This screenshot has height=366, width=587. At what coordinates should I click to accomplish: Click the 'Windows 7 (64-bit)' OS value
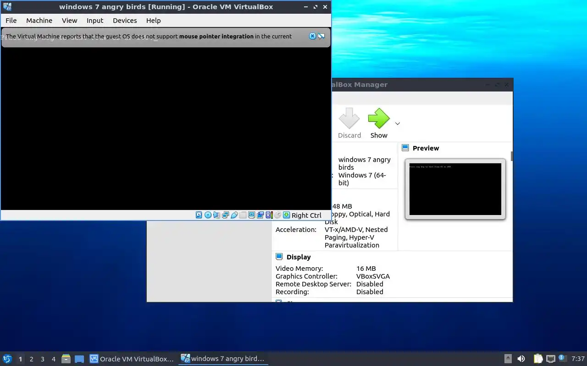click(x=362, y=179)
